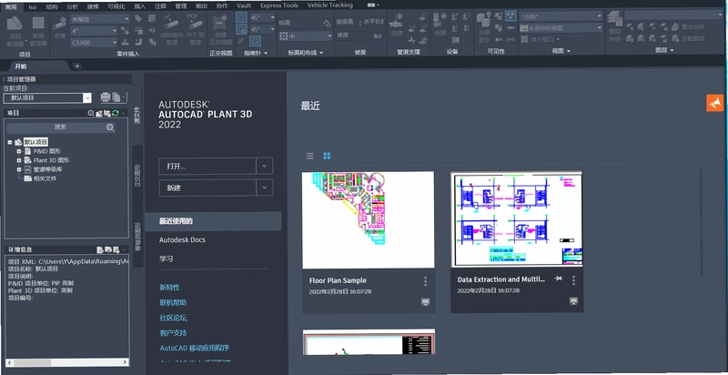The image size is (728, 375).
Task: Click the 搜索 field in project manager
Action: click(60, 127)
